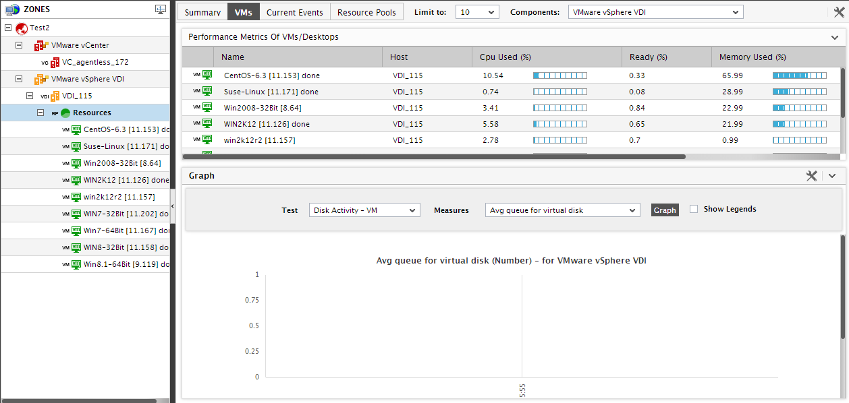Collapse the VMware vSphere VDI tree node
The height and width of the screenshot is (403, 849).
[19, 79]
